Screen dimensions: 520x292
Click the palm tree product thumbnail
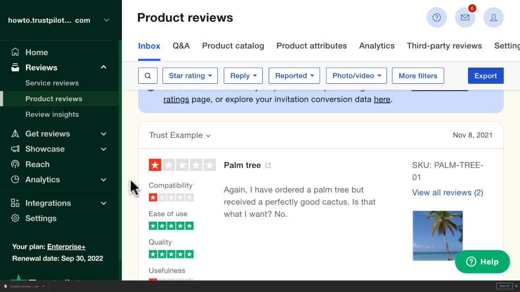tap(438, 236)
